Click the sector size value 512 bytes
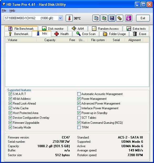 63,155
